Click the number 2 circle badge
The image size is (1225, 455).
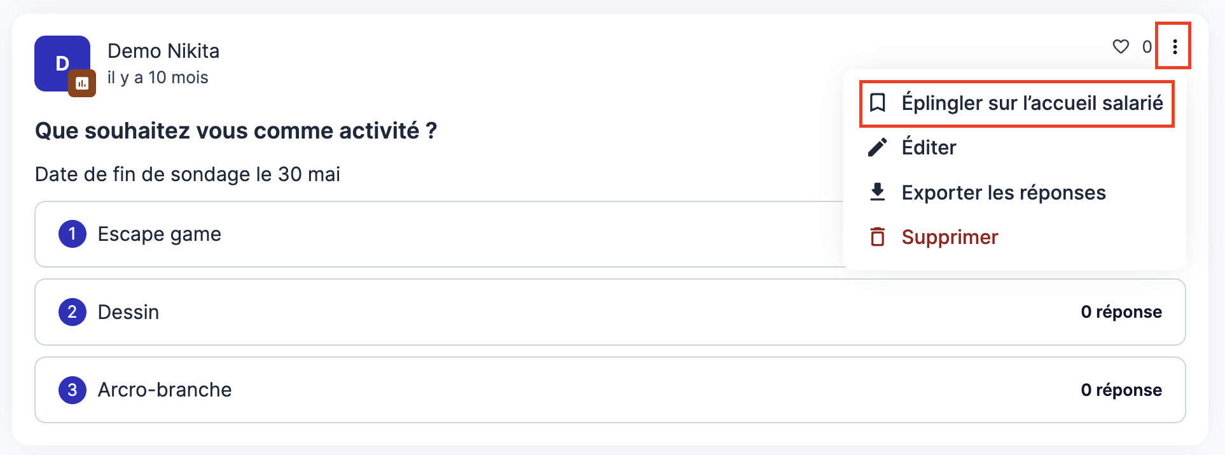click(x=73, y=312)
